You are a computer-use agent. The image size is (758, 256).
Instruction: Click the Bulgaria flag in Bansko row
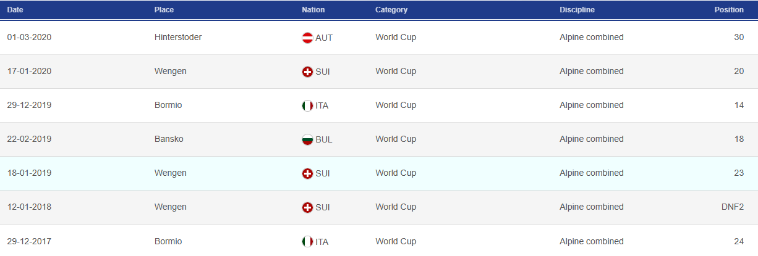coord(307,139)
